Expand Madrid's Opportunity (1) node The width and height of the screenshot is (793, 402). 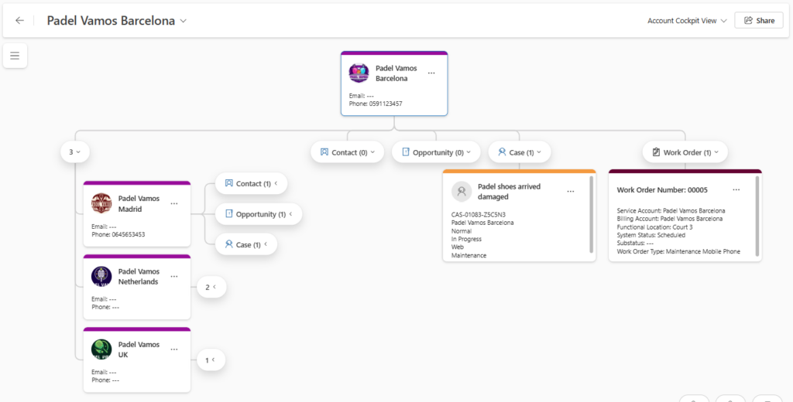click(259, 214)
